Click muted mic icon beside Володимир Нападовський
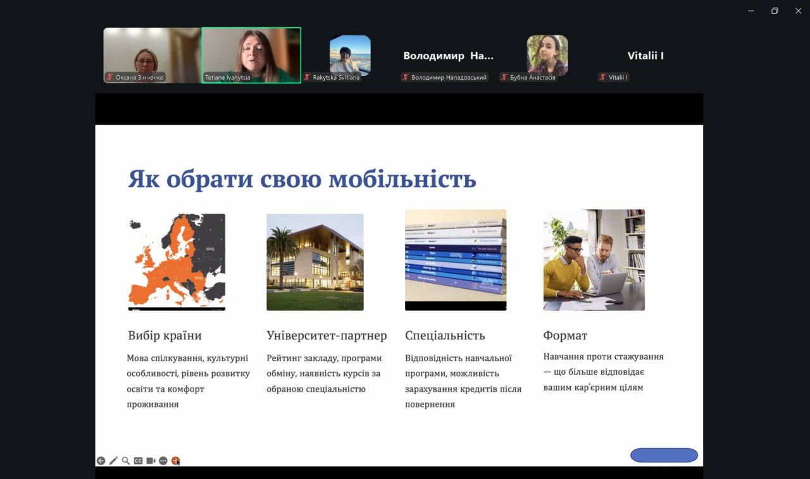 pyautogui.click(x=406, y=77)
